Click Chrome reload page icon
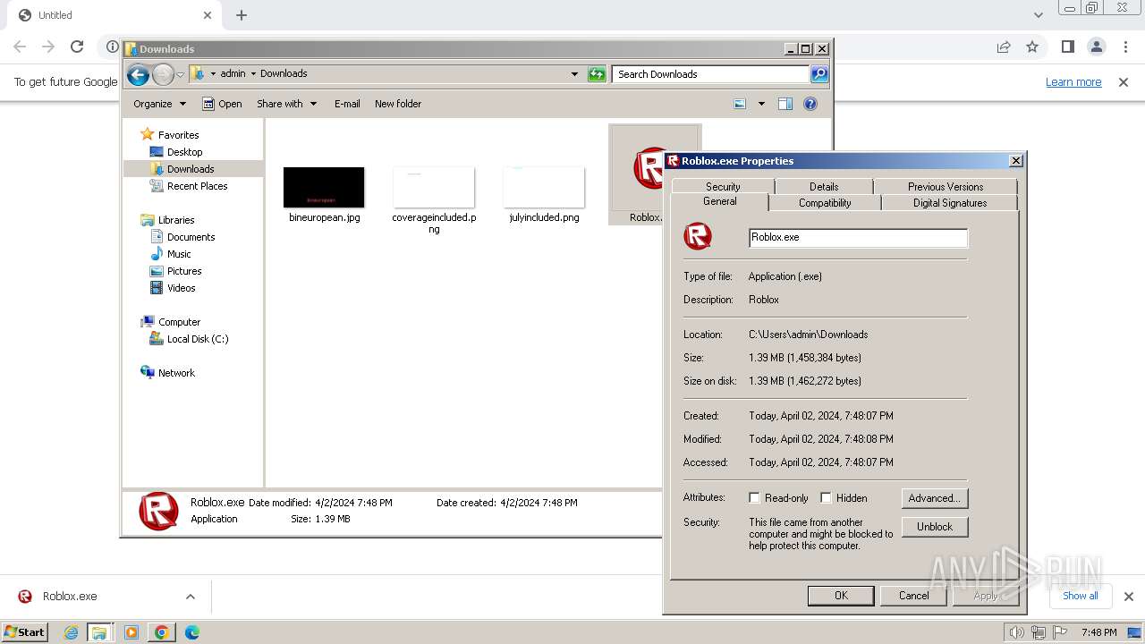 [x=77, y=47]
